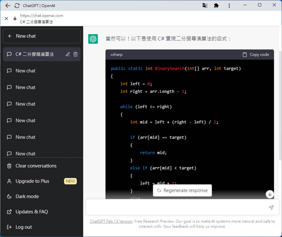The width and height of the screenshot is (282, 237).
Task: Click the ChatGPT green logo avatar
Action: (x=93, y=39)
